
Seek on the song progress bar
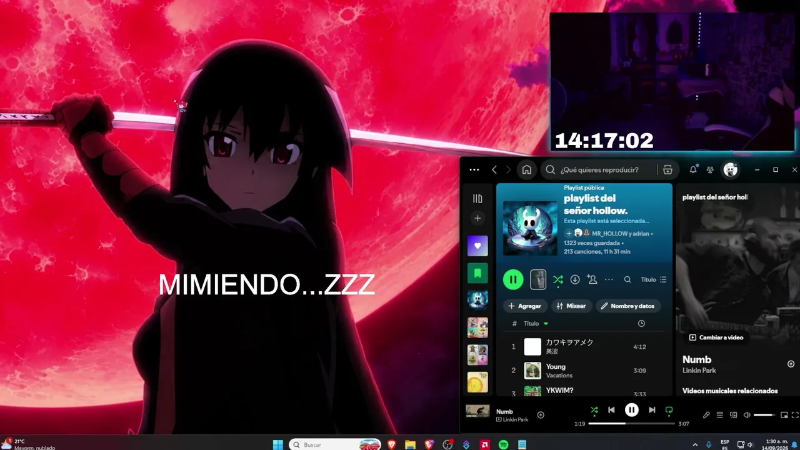(632, 424)
